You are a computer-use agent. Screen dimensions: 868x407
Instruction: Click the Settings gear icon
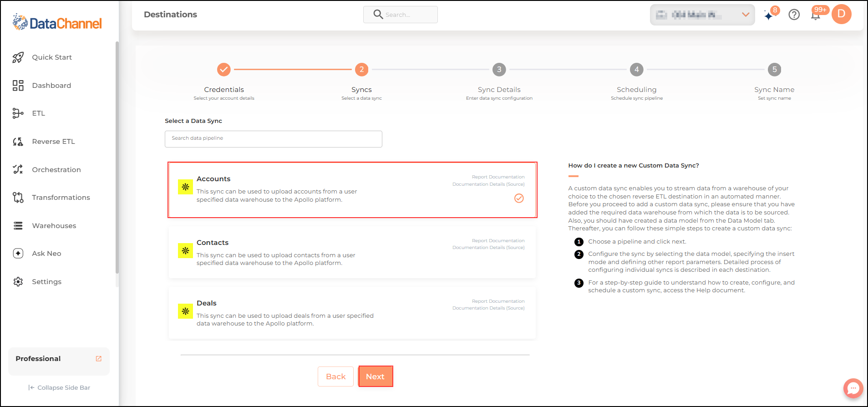coord(18,282)
